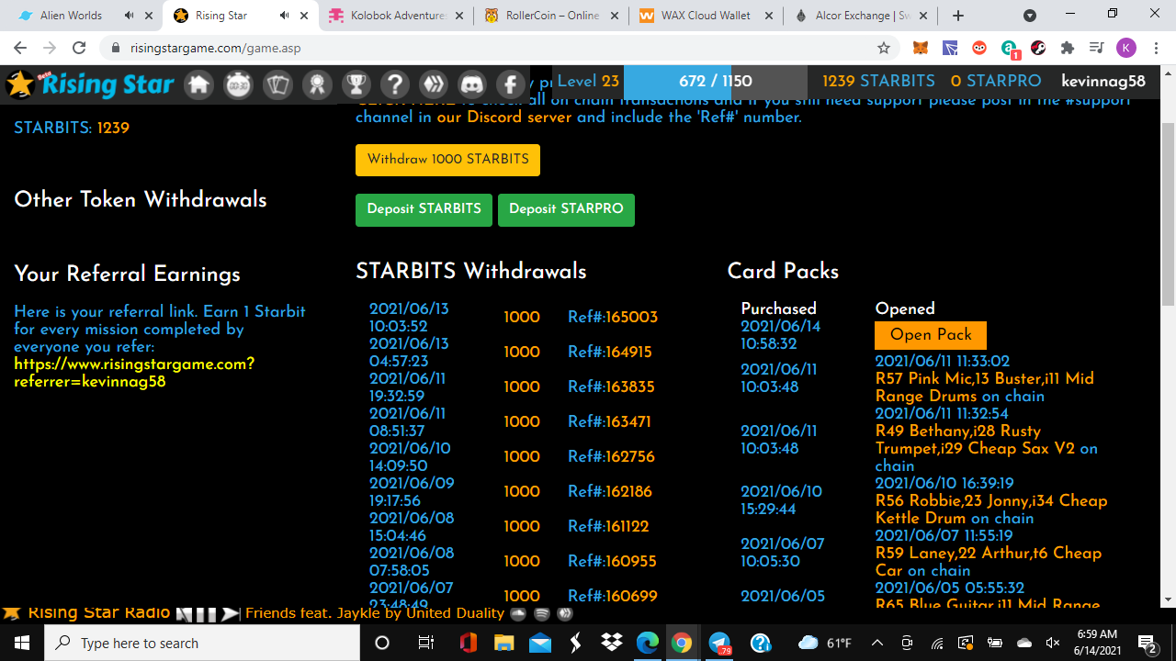Click the Open Pack button
The height and width of the screenshot is (661, 1176).
point(931,335)
